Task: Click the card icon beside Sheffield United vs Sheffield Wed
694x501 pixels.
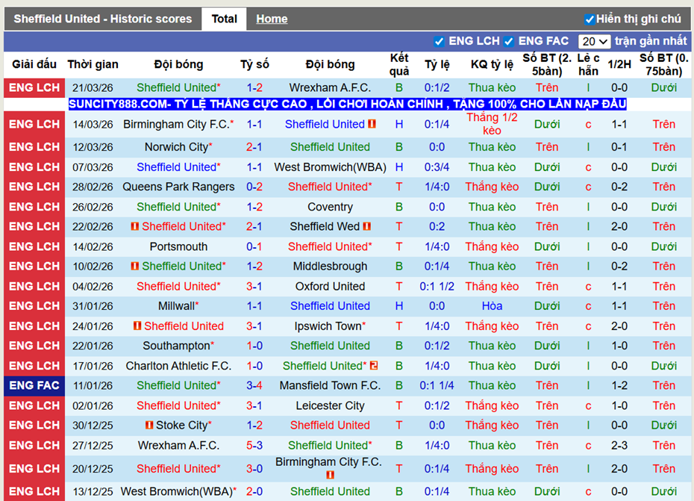Action: 136,226
